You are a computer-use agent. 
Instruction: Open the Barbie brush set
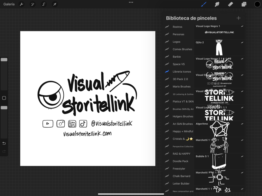point(179,56)
